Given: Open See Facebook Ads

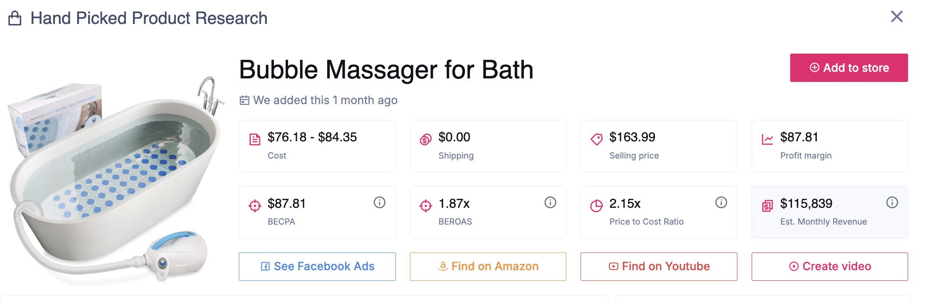Looking at the screenshot, I should [x=317, y=266].
